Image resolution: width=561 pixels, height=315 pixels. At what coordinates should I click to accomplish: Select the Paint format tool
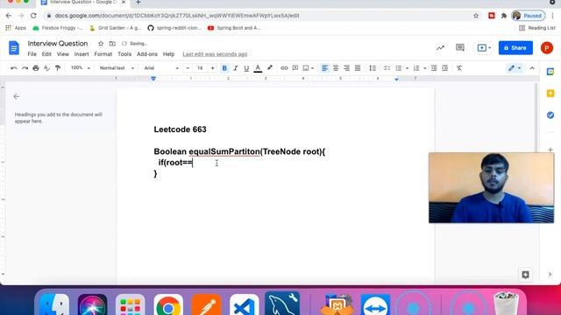tap(58, 68)
